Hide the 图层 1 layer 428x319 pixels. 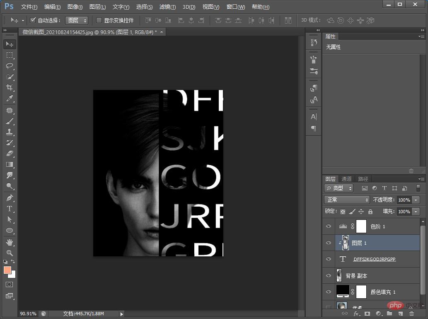(x=329, y=243)
